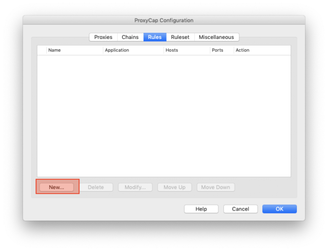
Task: Click the Delete rule button
Action: 96,187
